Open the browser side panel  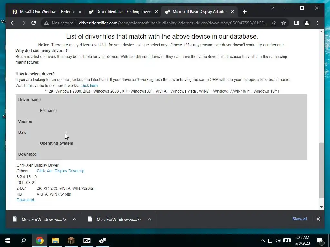point(296,23)
